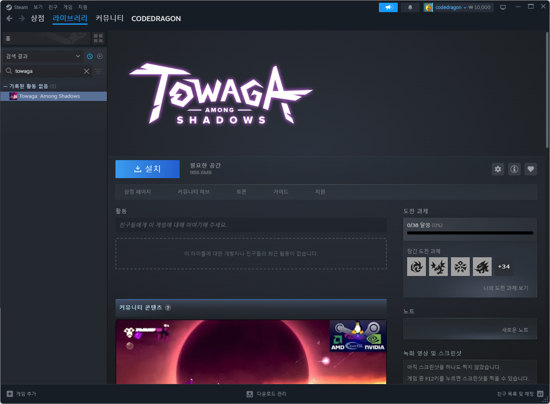This screenshot has width=550, height=404.
Task: Click the download manager icon
Action: pyautogui.click(x=250, y=394)
